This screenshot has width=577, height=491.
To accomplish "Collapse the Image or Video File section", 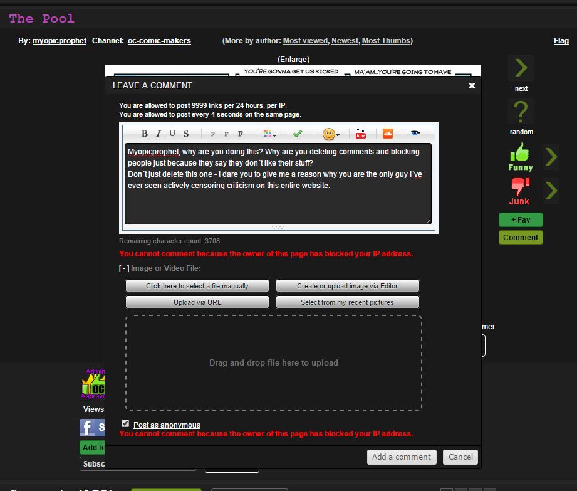I will pos(124,268).
